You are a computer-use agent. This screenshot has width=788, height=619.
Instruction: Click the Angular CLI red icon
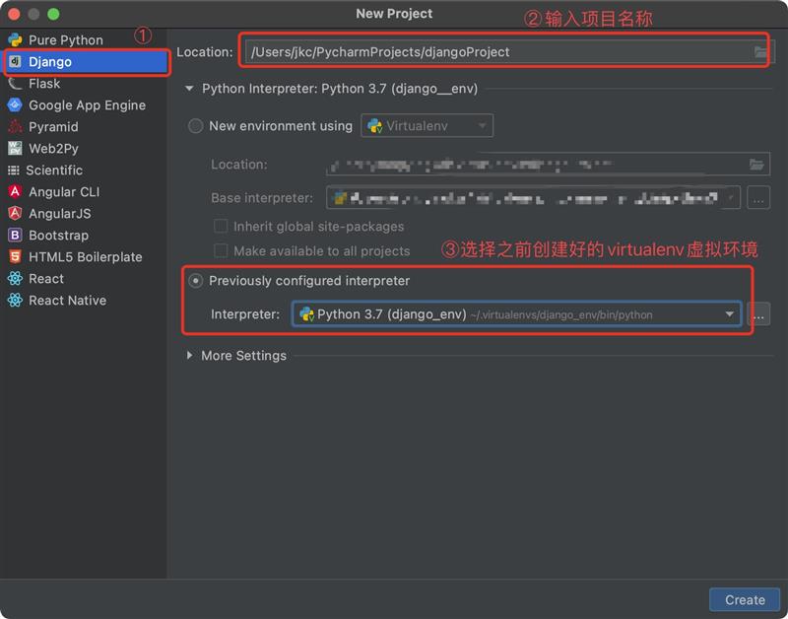coord(15,191)
